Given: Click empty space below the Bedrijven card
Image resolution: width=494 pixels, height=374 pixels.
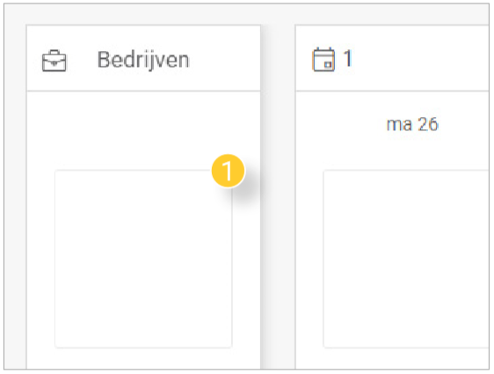Looking at the screenshot, I should pyautogui.click(x=143, y=358).
